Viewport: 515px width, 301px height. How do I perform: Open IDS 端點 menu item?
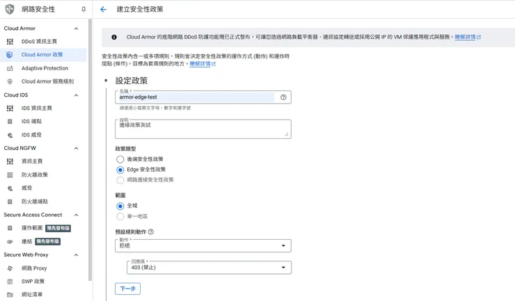pyautogui.click(x=43, y=122)
